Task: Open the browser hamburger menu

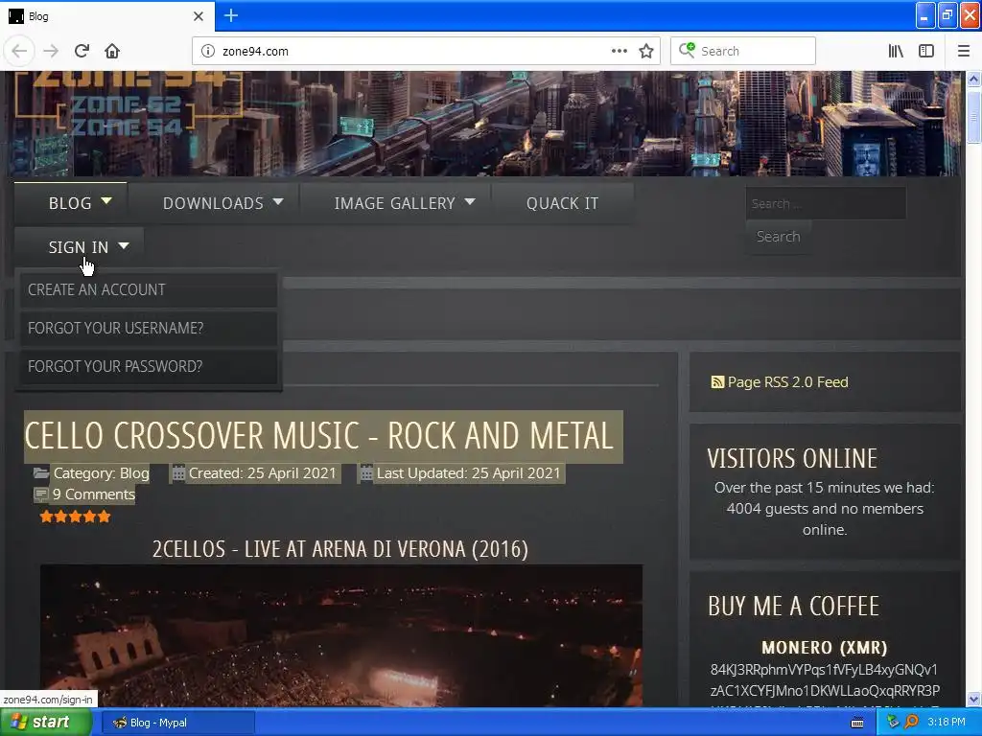Action: [964, 51]
